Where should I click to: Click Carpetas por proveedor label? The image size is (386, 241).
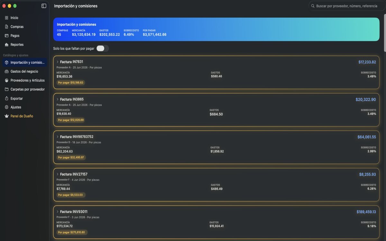pos(28,89)
